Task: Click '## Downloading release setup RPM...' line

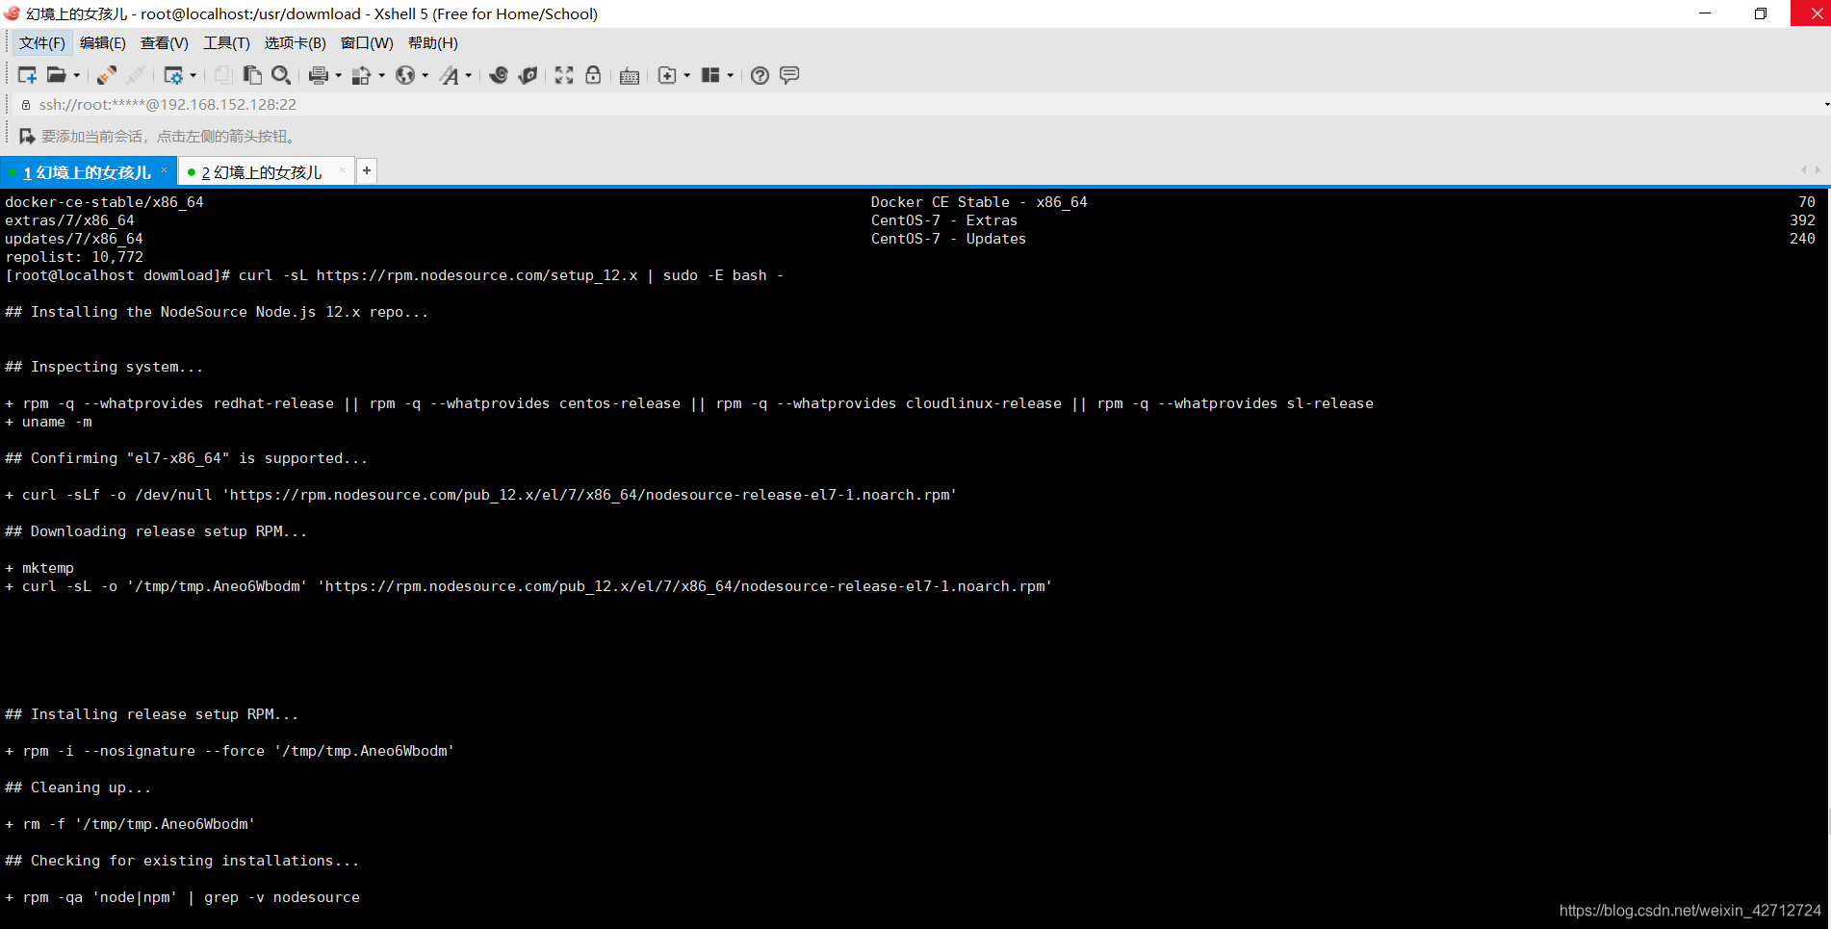Action: tap(156, 531)
